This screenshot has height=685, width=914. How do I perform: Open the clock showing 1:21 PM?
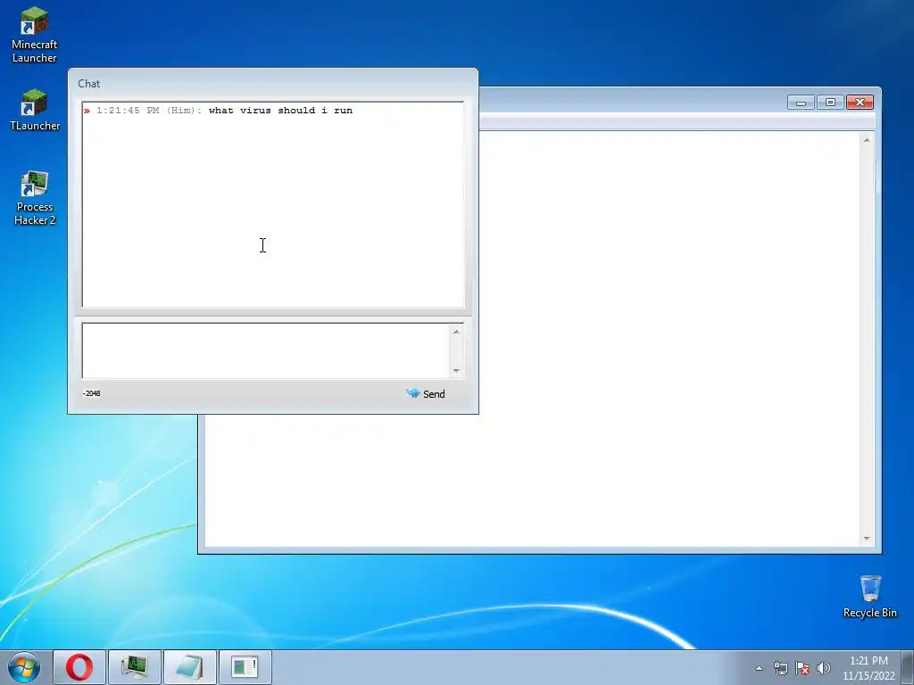click(868, 667)
